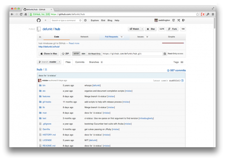Open the Chrome menu hamburger icon

(x=213, y=14)
